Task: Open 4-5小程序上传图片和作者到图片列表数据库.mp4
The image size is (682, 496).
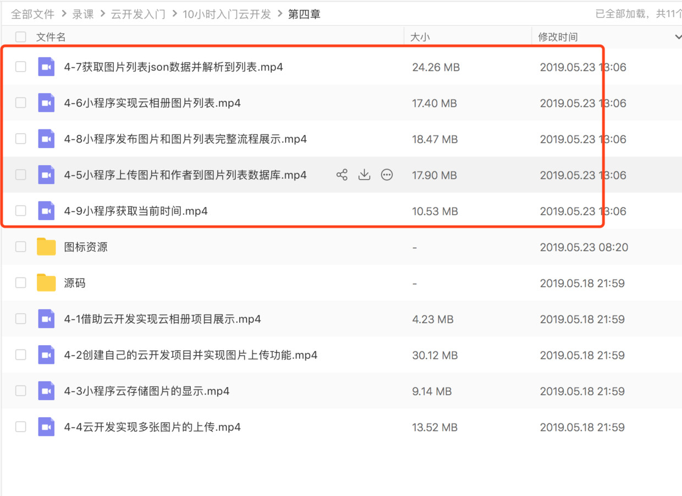Action: (185, 175)
